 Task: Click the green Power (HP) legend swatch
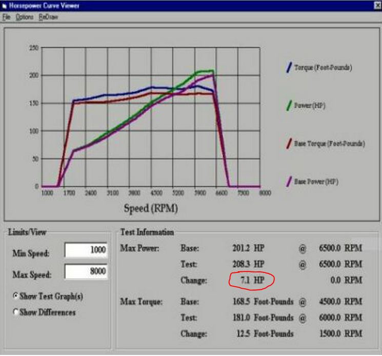click(x=289, y=106)
